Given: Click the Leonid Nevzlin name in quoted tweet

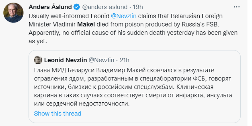Looking at the screenshot, I should (x=65, y=60).
